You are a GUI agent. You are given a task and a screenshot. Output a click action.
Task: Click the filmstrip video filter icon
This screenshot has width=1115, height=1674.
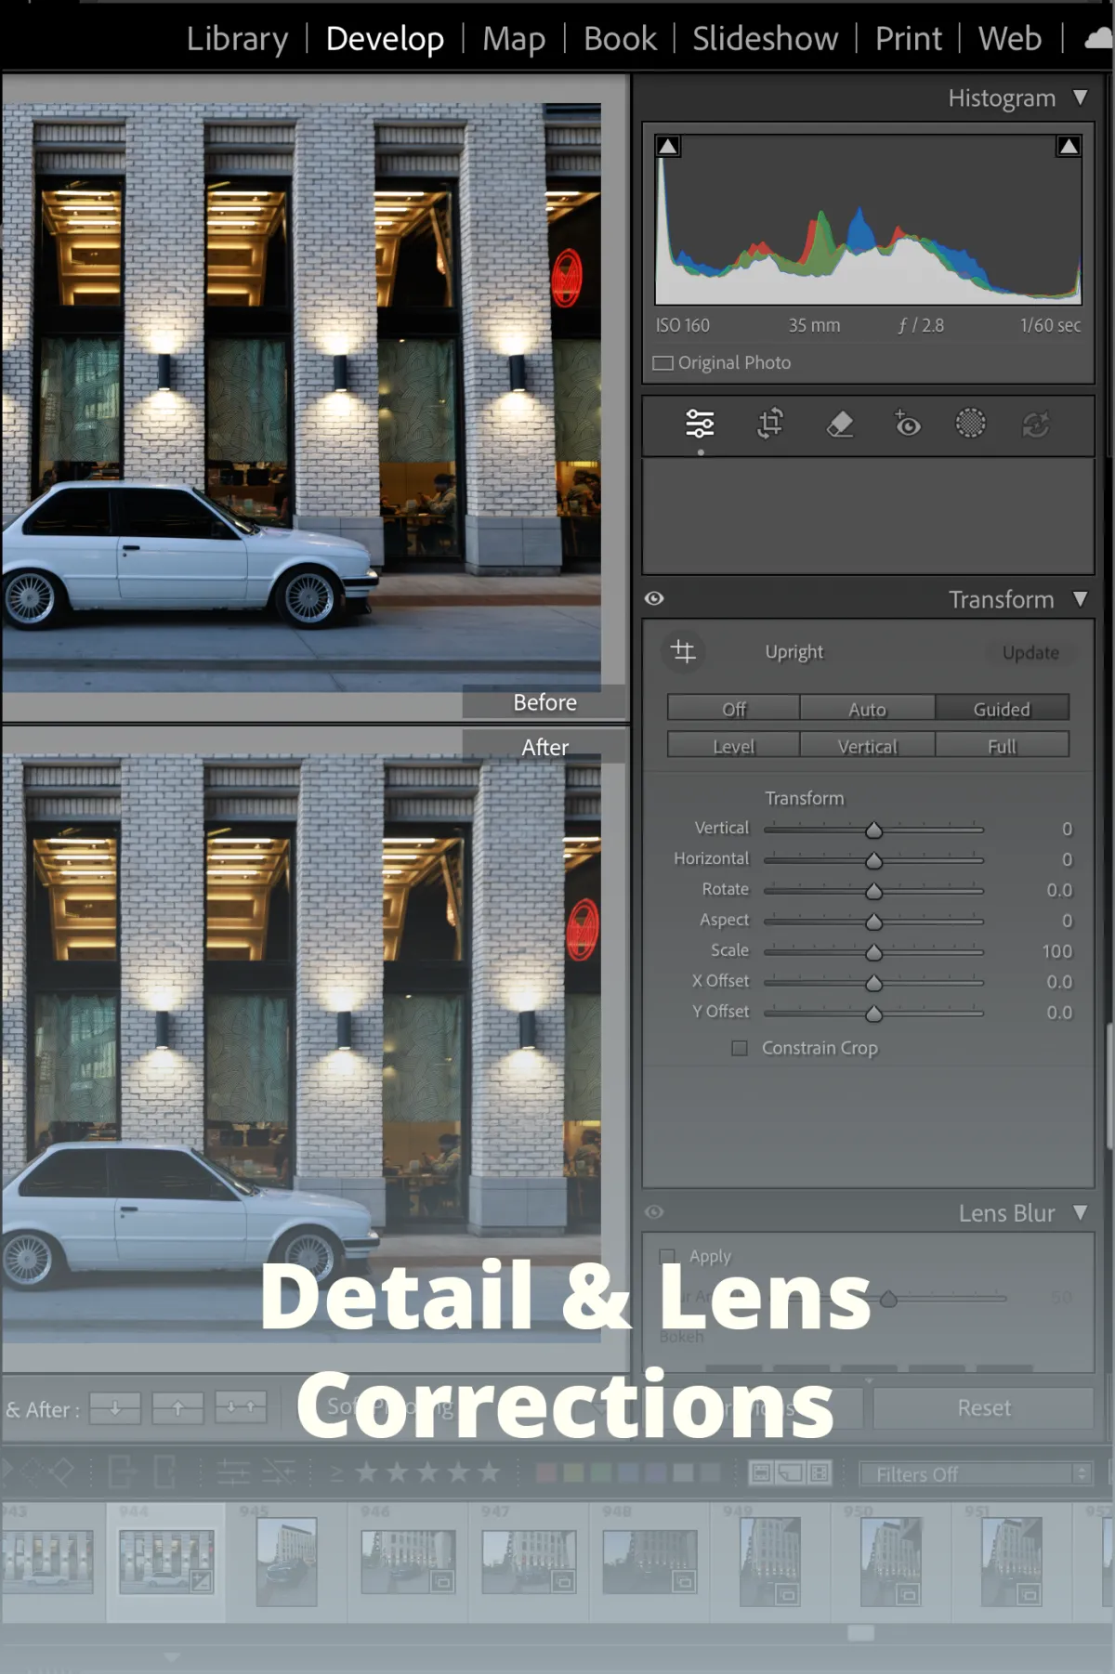pyautogui.click(x=820, y=1472)
